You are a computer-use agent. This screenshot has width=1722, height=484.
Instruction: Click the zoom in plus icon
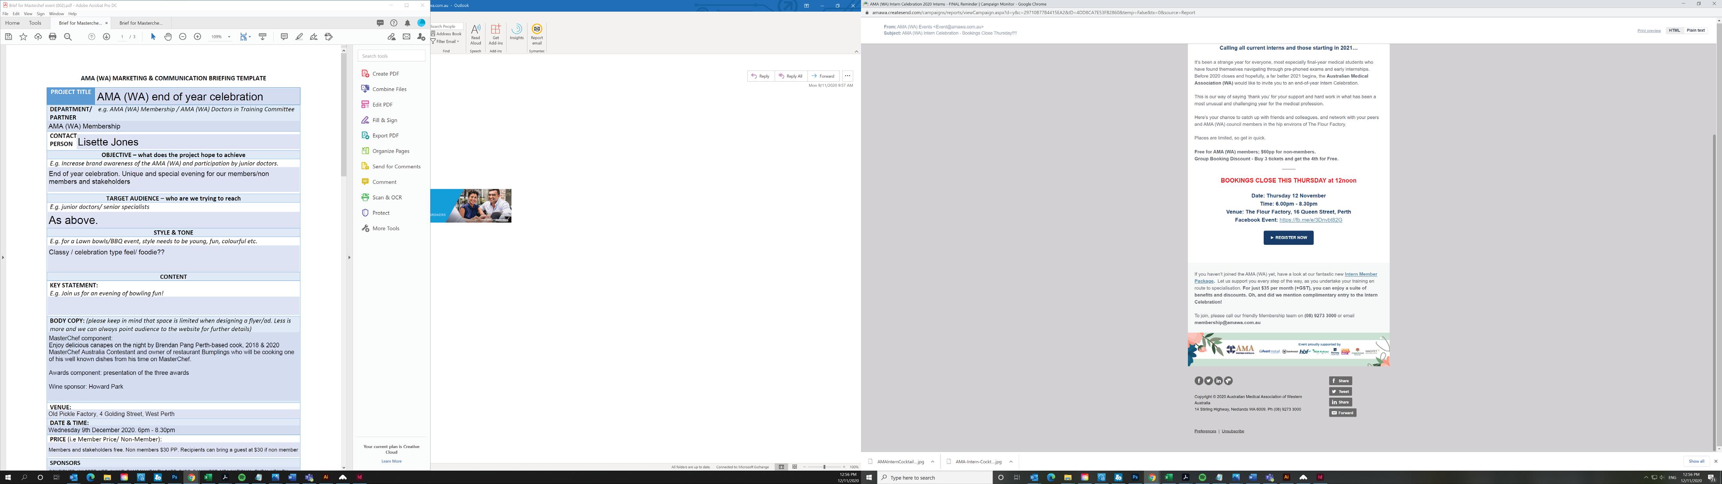click(x=197, y=37)
